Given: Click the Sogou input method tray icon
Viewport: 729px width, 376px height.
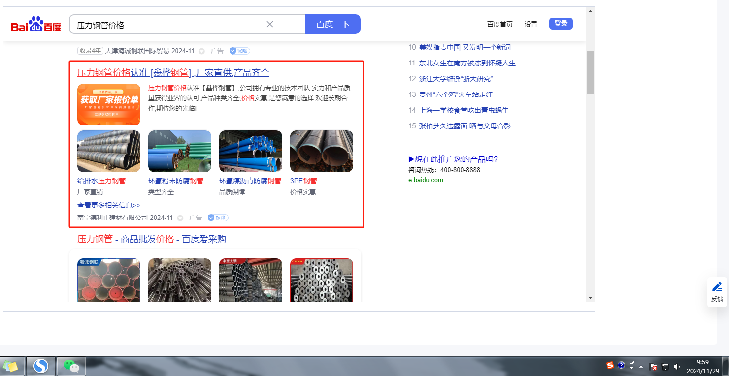Looking at the screenshot, I should click(x=610, y=365).
